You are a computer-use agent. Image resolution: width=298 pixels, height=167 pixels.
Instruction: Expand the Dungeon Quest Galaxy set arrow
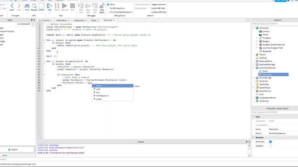coord(257,45)
